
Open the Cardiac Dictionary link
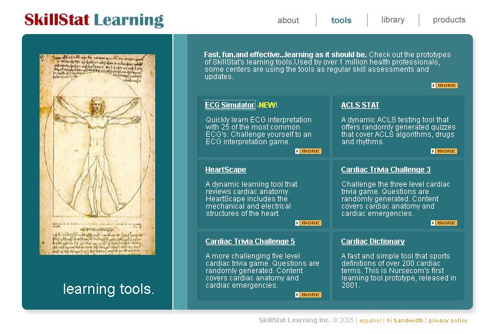pos(372,242)
